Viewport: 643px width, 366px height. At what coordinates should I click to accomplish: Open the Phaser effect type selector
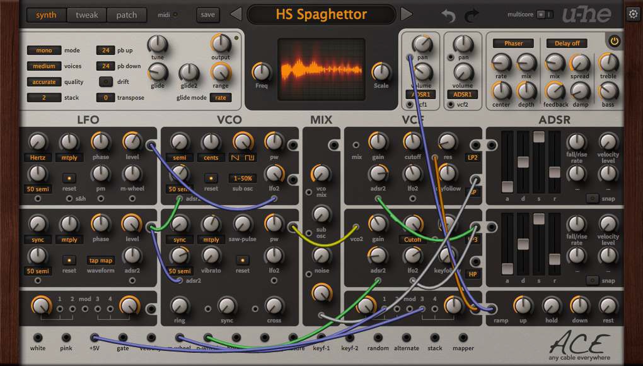tap(513, 43)
